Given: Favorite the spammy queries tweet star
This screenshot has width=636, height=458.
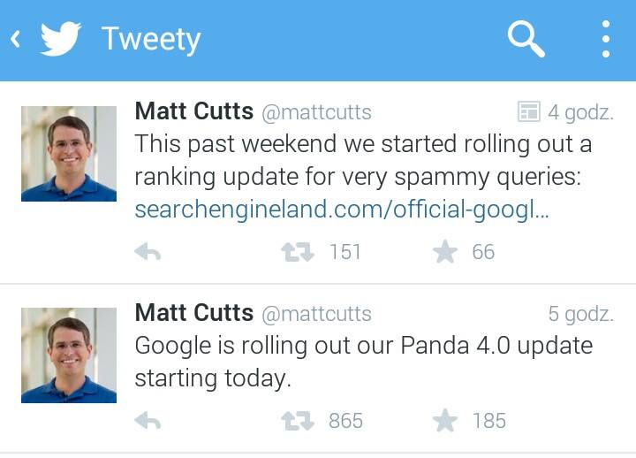Looking at the screenshot, I should (445, 253).
